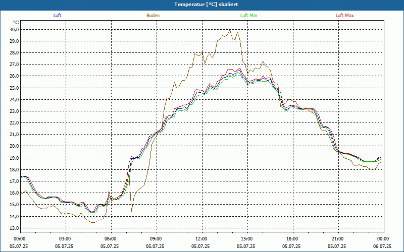Click the 13,0 y-axis value
The width and height of the screenshot is (404, 252).
[x=14, y=228]
